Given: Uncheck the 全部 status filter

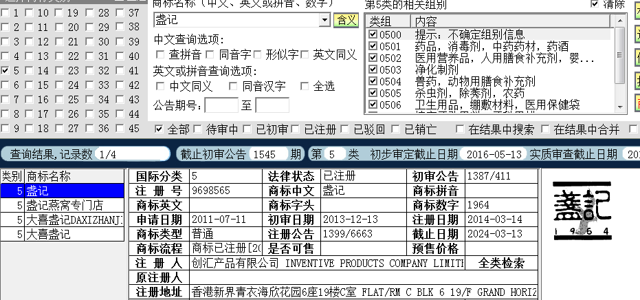Looking at the screenshot, I should coord(159,129).
